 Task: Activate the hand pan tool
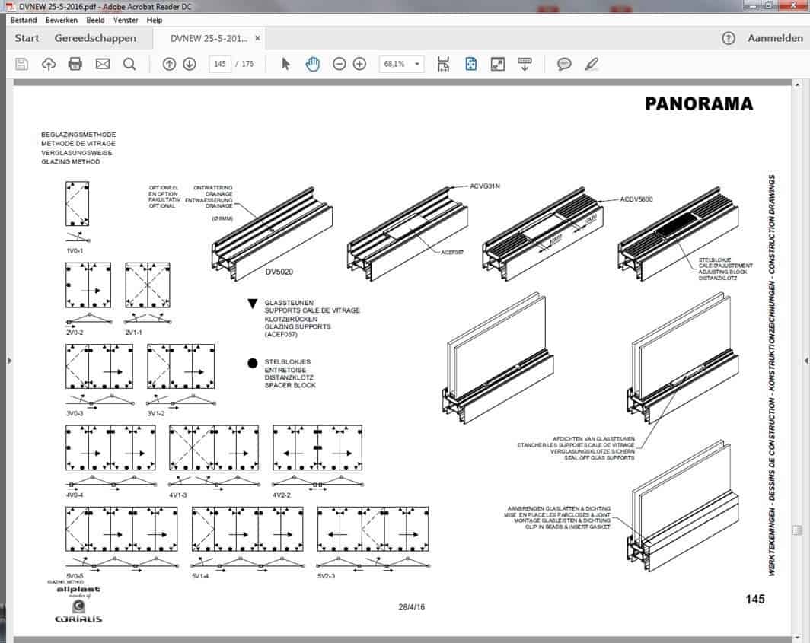(x=312, y=64)
